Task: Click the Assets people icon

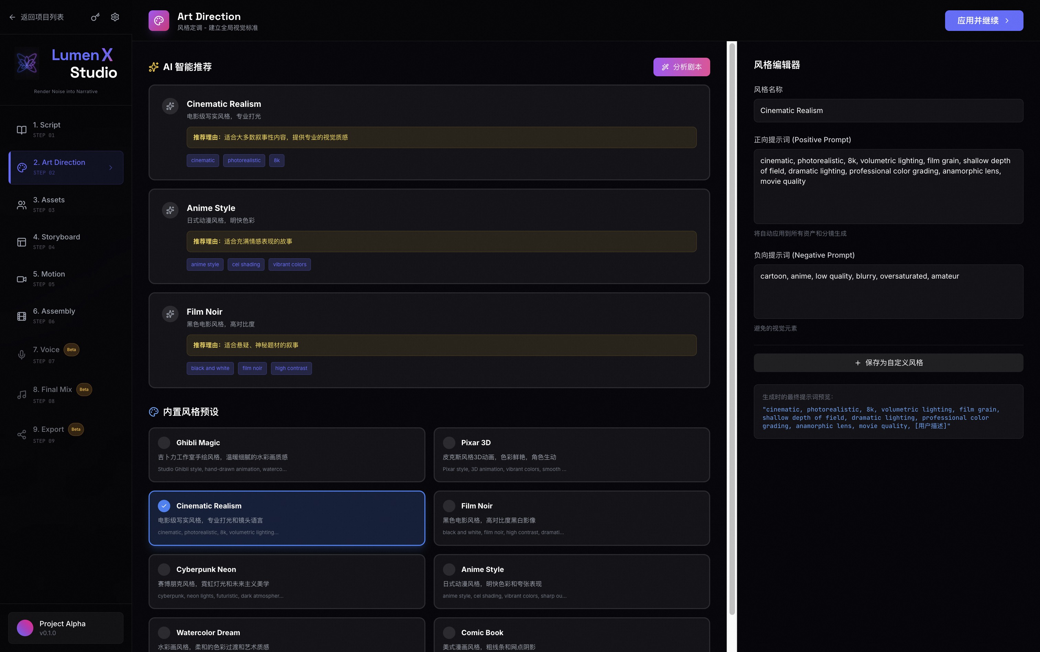Action: tap(22, 205)
